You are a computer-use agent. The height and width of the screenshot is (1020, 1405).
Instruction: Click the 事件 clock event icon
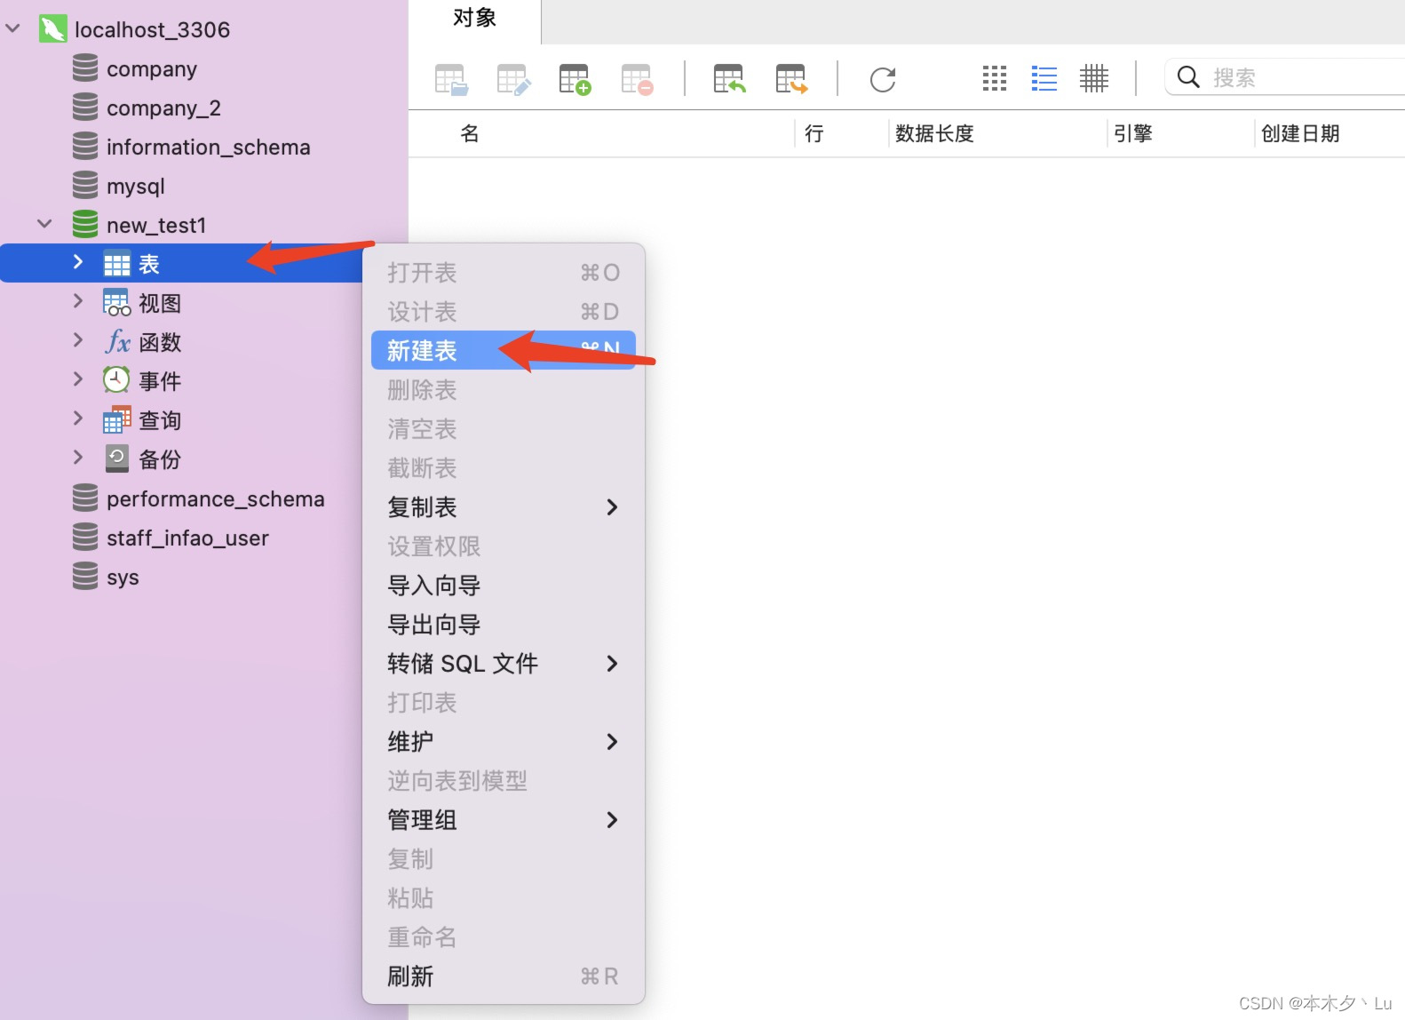(x=116, y=380)
